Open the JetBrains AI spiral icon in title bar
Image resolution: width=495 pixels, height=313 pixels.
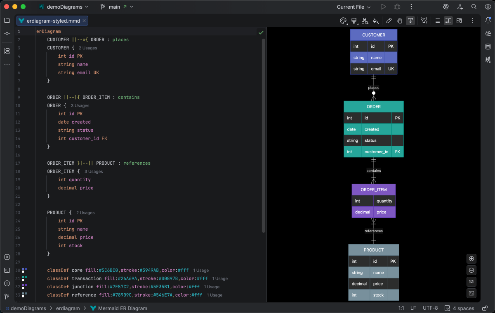(446, 7)
